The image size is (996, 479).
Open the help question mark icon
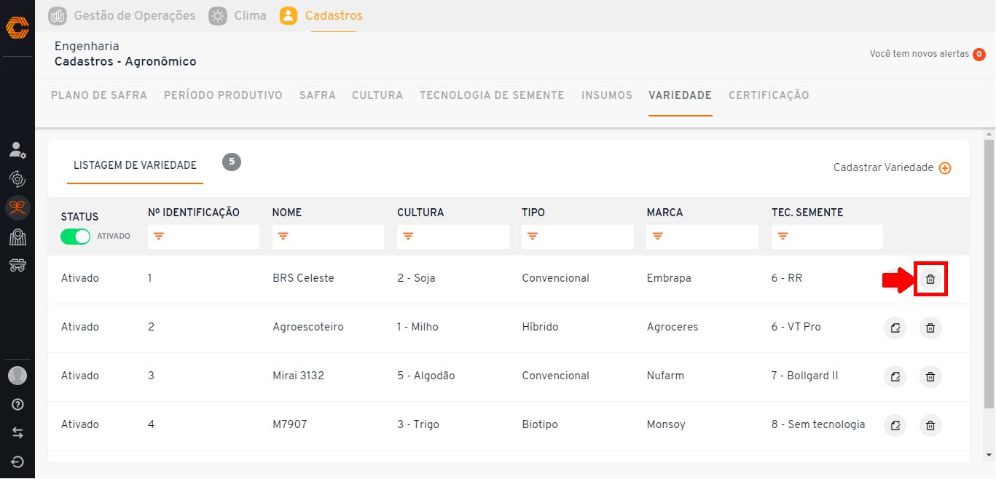(x=17, y=405)
